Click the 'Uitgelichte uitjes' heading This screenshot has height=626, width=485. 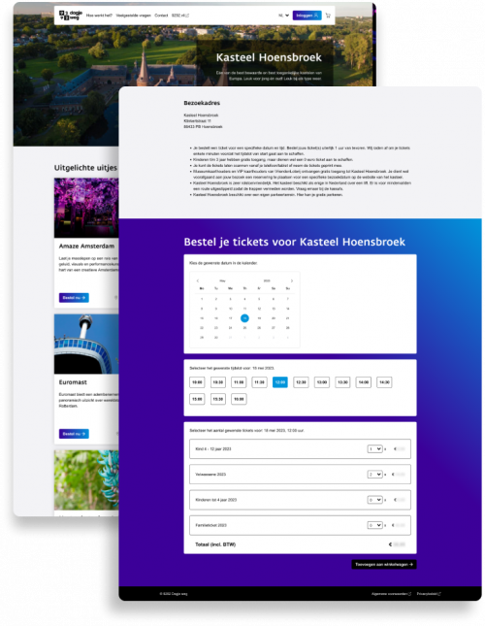click(x=85, y=168)
